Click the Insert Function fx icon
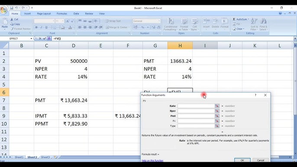Viewport: 297px width, 167px height. coord(49,39)
